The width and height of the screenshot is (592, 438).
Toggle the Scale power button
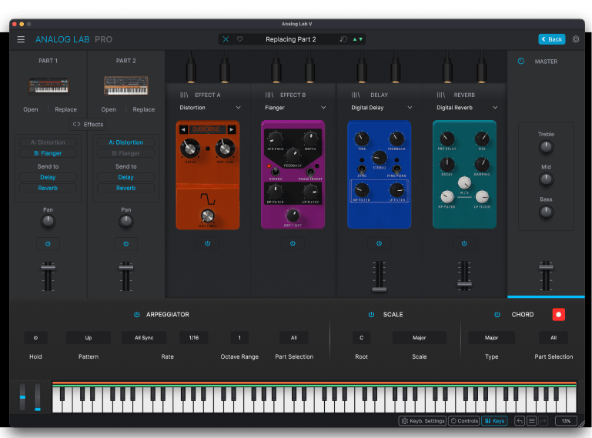[371, 314]
